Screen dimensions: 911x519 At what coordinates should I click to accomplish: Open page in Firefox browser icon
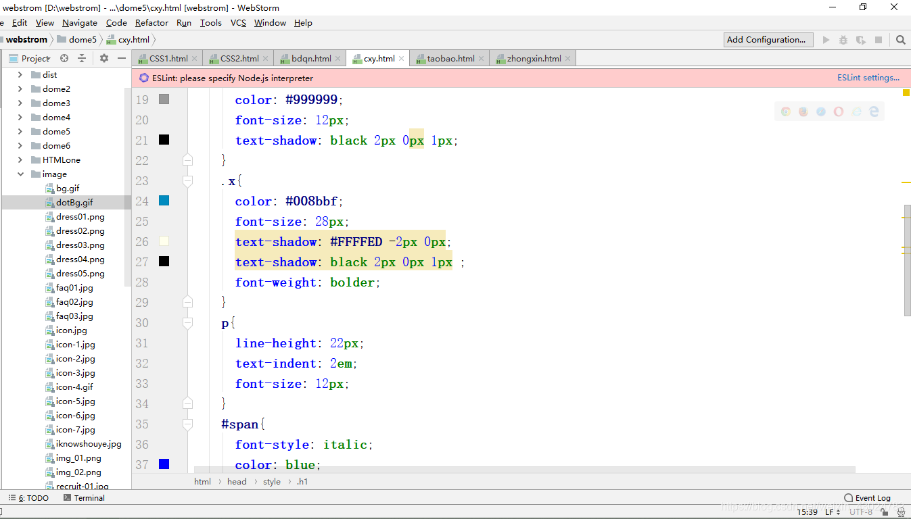click(x=803, y=112)
